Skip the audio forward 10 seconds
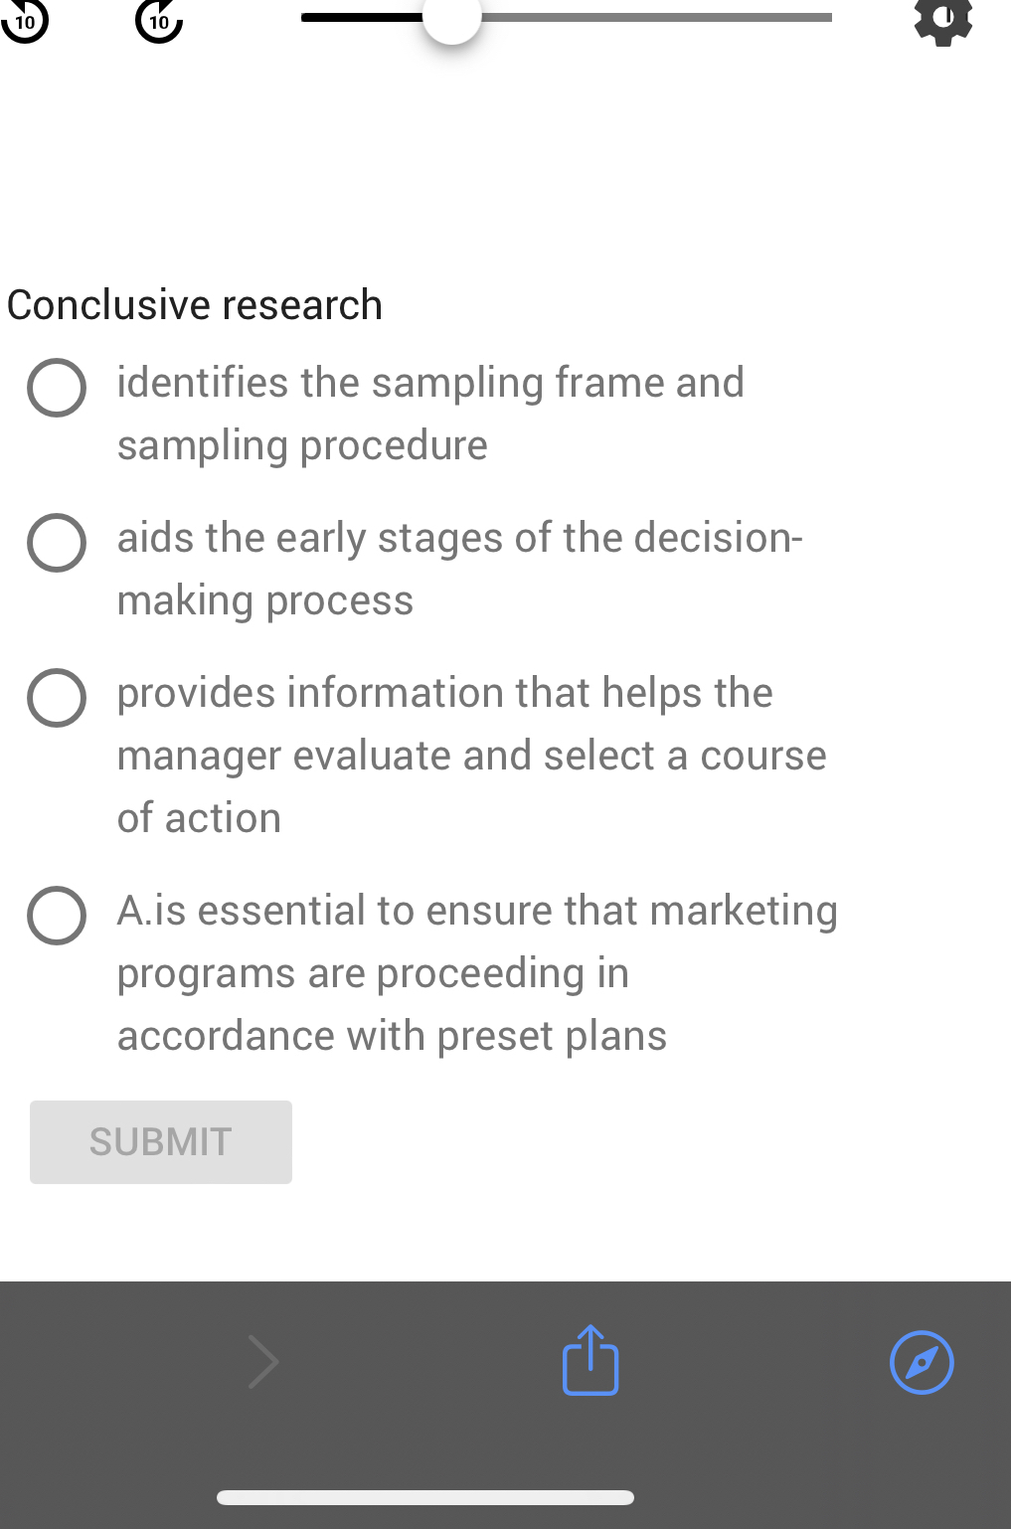The width and height of the screenshot is (1011, 1529). coord(158,18)
